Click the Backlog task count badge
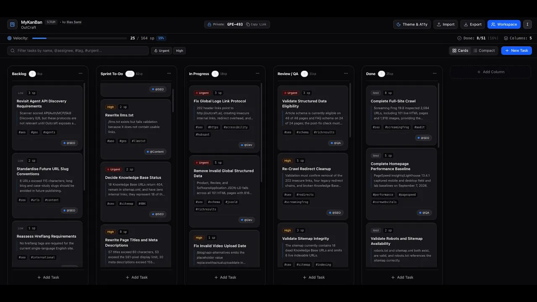This screenshot has width=537, height=302. (x=32, y=74)
